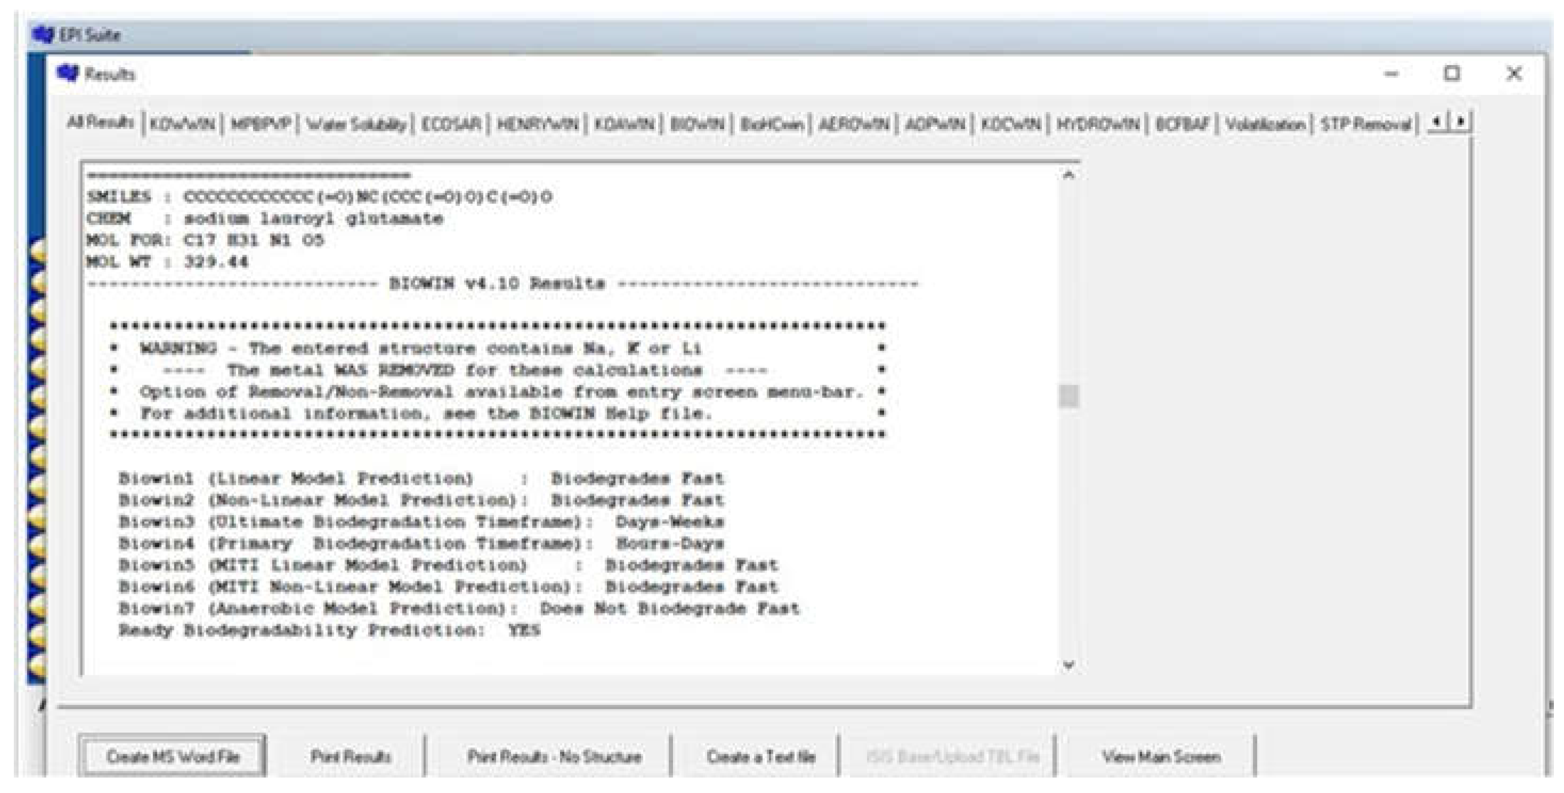The image size is (1564, 793).
Task: Click the results scroll up arrow
Action: tap(1069, 175)
